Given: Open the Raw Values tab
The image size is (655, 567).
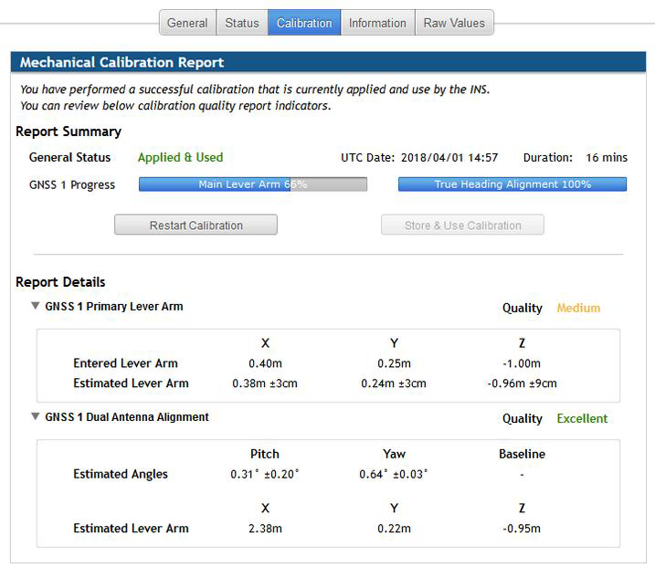Looking at the screenshot, I should pyautogui.click(x=454, y=23).
